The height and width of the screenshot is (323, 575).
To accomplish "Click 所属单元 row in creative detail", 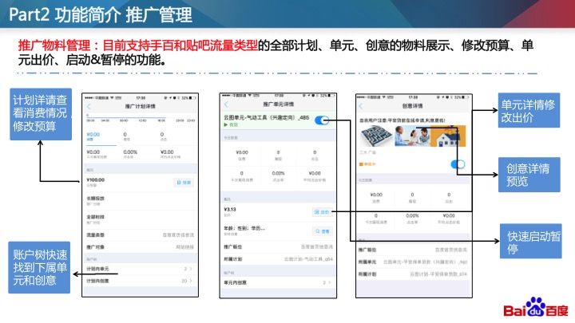I will 414,262.
